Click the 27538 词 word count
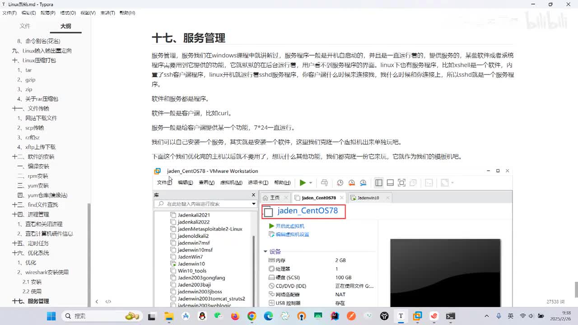Viewport: 578px width, 325px height. coord(555,302)
